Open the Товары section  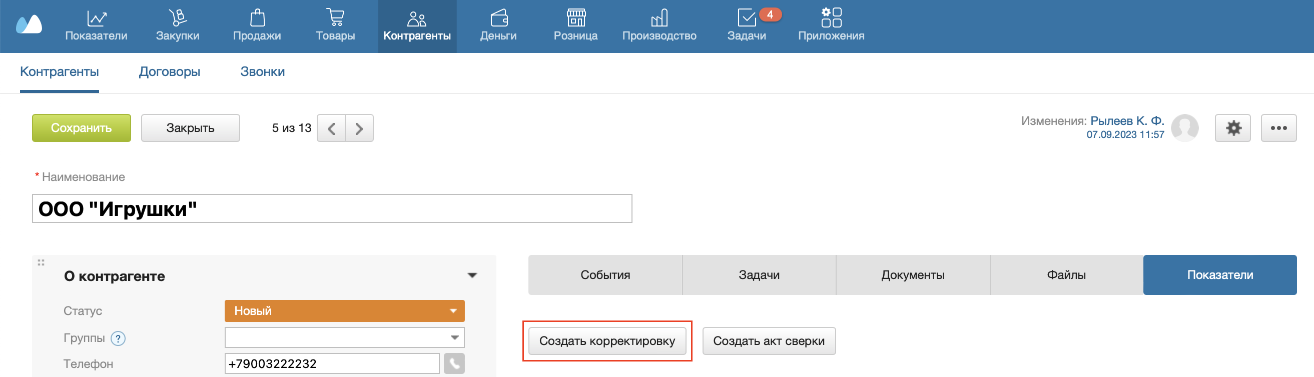click(335, 26)
